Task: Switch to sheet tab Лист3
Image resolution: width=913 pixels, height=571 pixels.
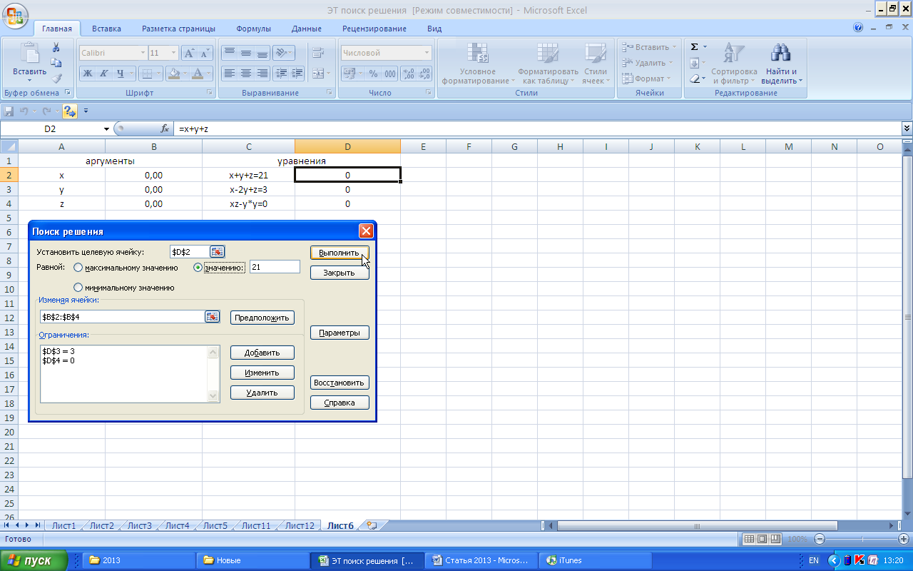Action: [x=139, y=526]
